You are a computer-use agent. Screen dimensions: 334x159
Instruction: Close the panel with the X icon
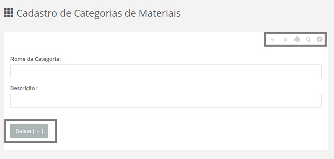click(286, 40)
